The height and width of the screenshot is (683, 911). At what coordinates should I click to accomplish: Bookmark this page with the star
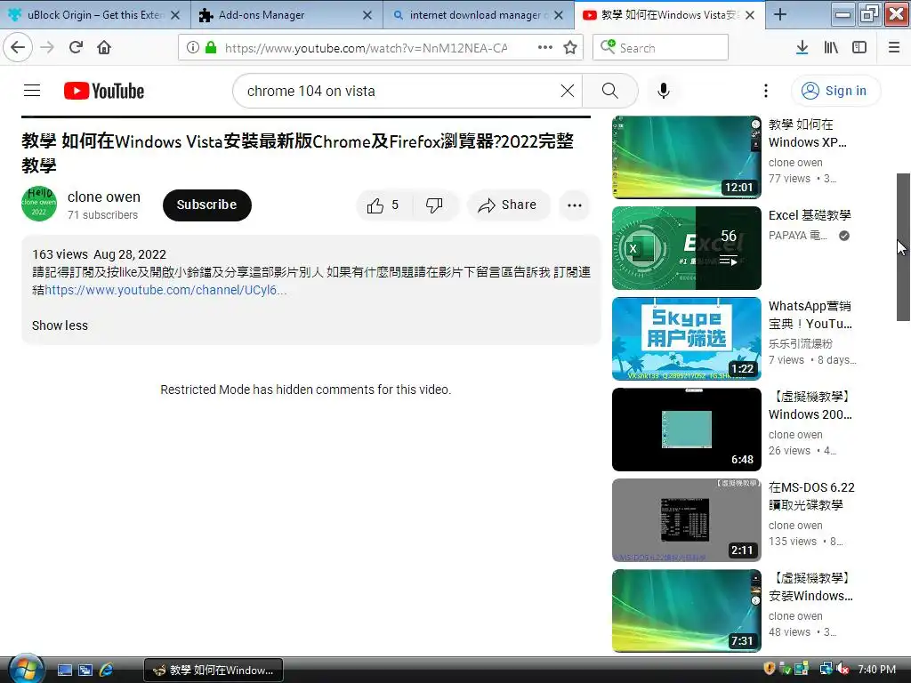pos(570,47)
